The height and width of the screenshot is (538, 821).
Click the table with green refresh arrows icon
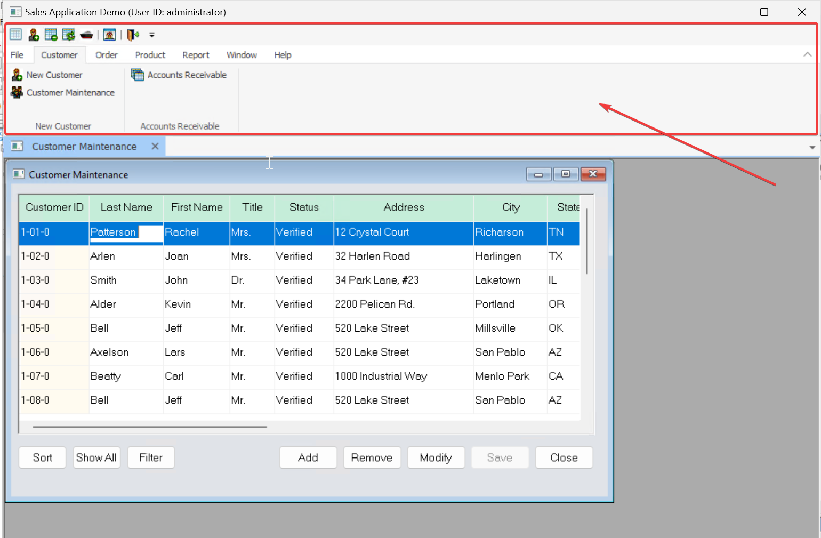69,35
